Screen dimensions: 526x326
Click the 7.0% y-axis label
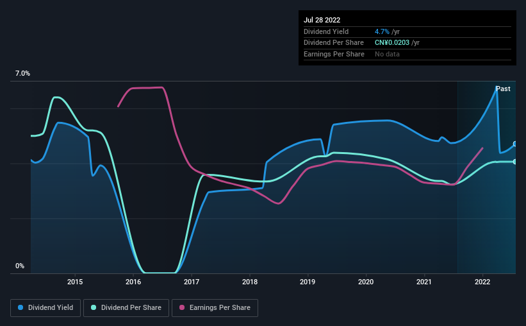pos(22,74)
